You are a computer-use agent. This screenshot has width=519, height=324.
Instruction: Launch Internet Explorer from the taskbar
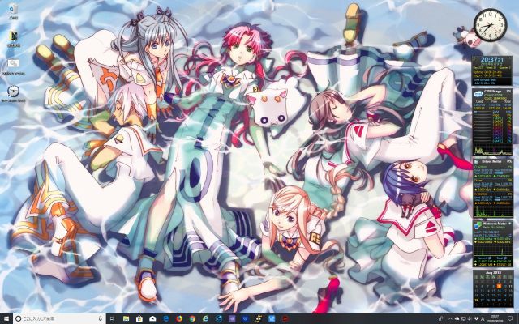point(205,318)
